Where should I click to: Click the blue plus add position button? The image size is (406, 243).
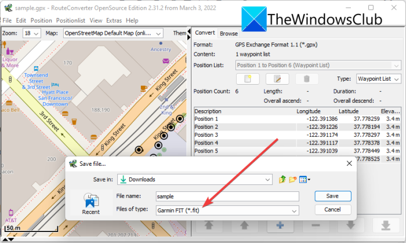click(x=280, y=225)
